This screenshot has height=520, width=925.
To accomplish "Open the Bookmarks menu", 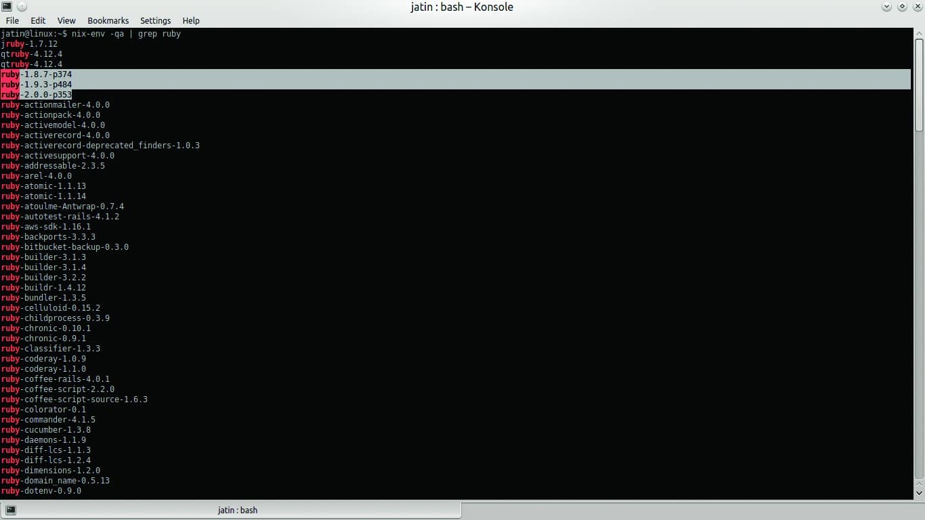I will 108,20.
